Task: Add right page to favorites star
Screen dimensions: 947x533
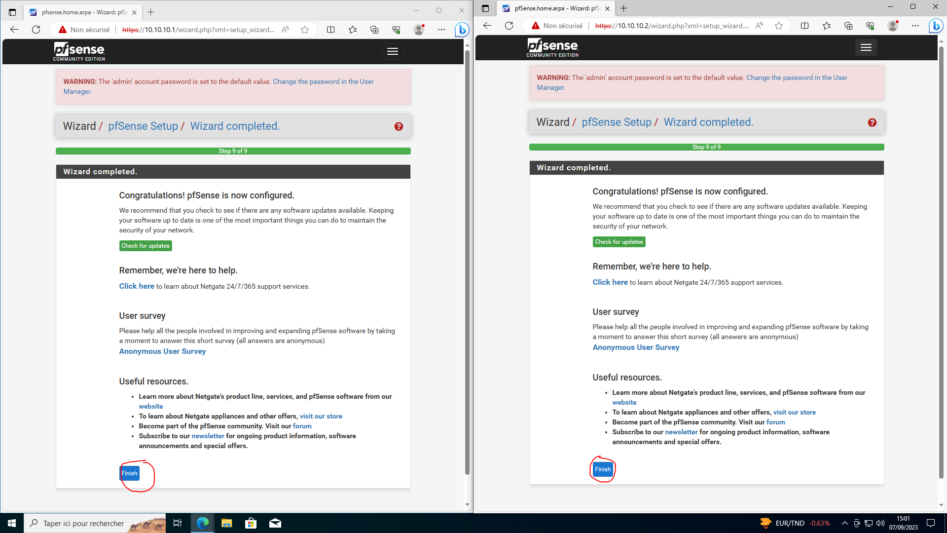Action: click(779, 26)
